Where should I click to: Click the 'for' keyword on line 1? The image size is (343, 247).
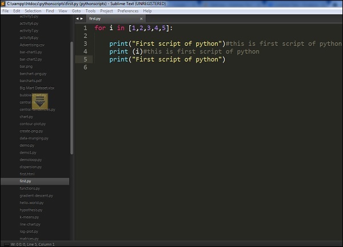coord(100,28)
